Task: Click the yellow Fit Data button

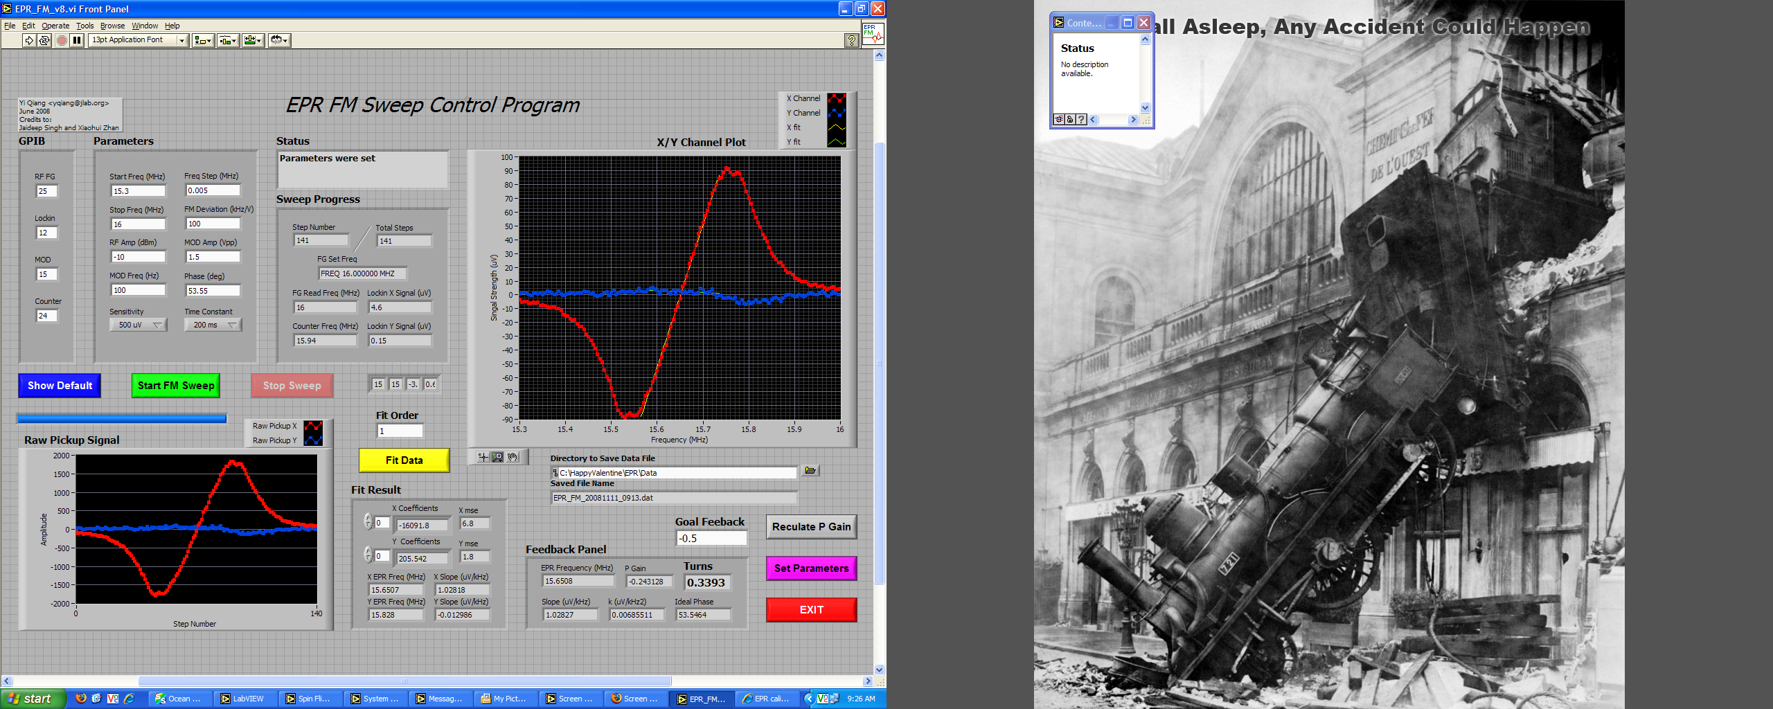Action: coord(404,460)
